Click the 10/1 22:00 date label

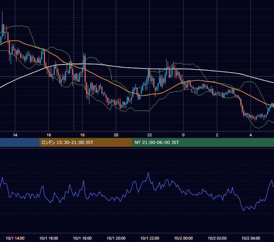click(150, 238)
